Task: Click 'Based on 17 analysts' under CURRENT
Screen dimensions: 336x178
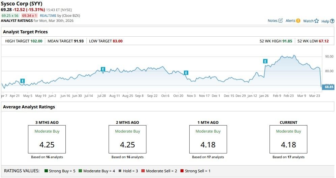Action: [x=288, y=157]
